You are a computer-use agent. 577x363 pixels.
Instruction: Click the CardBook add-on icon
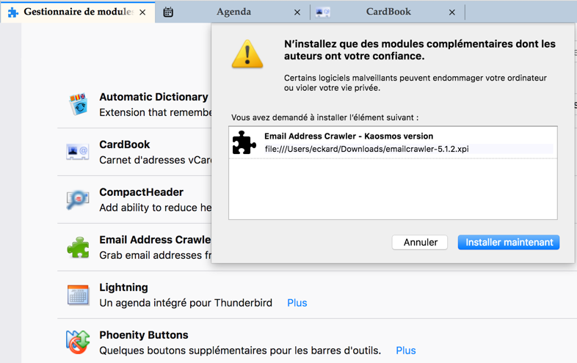pyautogui.click(x=78, y=152)
